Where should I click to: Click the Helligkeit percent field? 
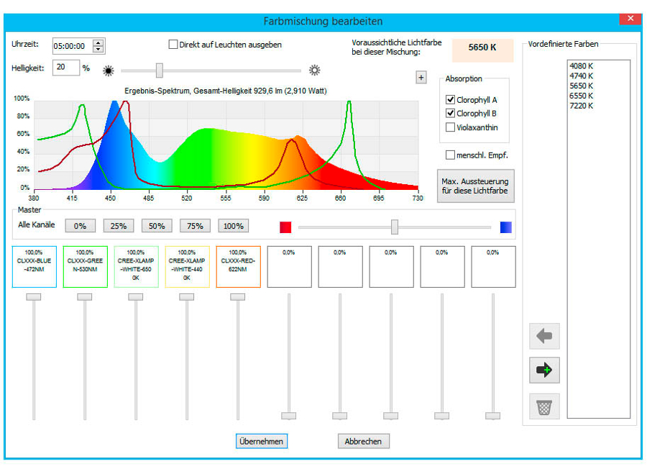pos(65,68)
